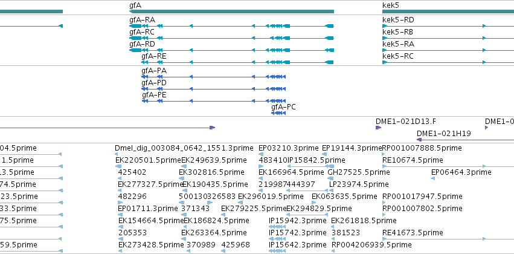
Task: Click the DME1-021H19 feature label
Action: click(444, 134)
